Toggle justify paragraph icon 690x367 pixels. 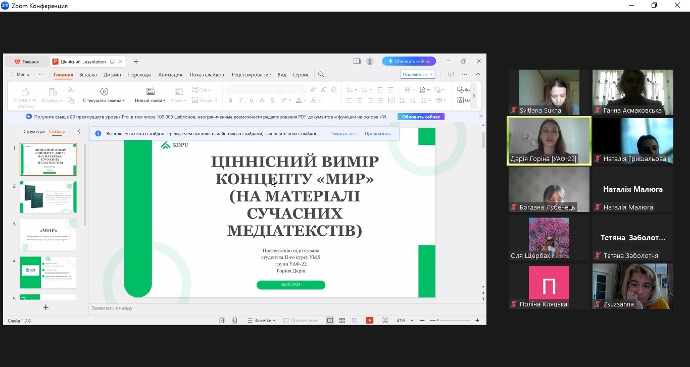coord(380,100)
